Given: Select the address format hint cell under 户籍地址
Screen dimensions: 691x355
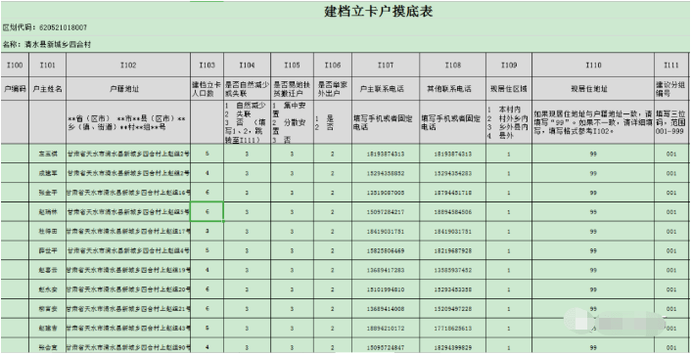Looking at the screenshot, I should (x=128, y=122).
